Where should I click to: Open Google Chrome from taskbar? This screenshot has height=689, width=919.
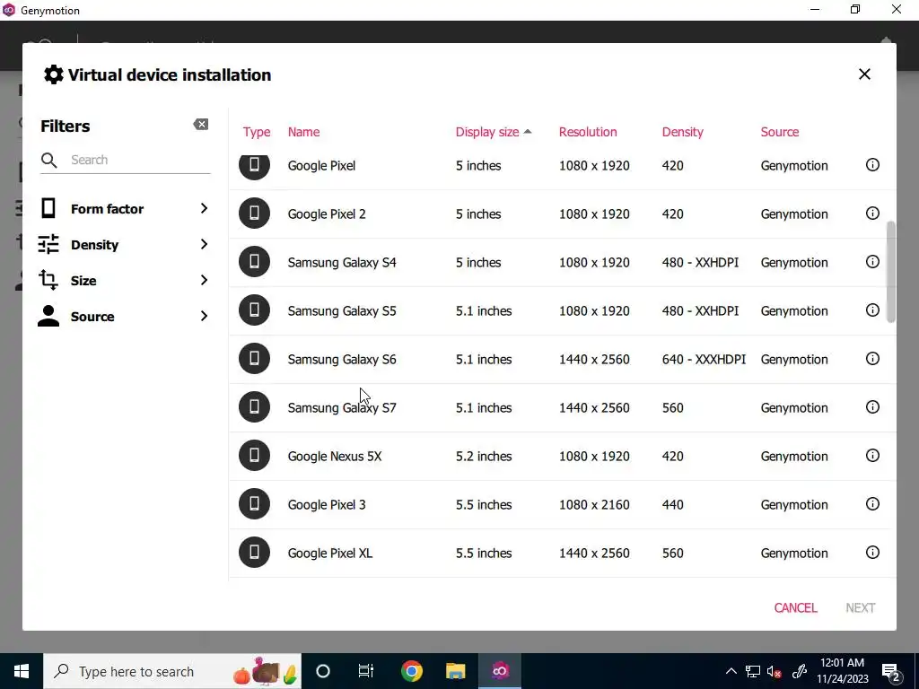[411, 671]
